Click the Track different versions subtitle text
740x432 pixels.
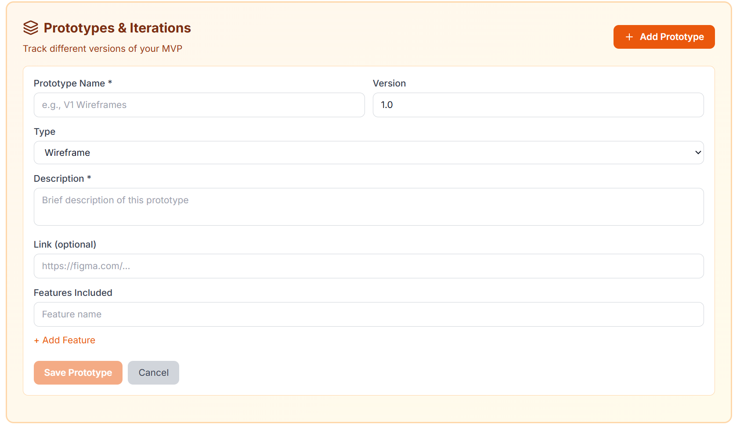click(103, 48)
